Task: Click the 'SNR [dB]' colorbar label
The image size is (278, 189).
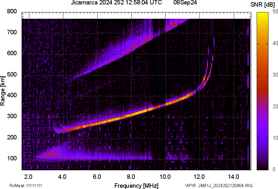Action: click(x=263, y=5)
